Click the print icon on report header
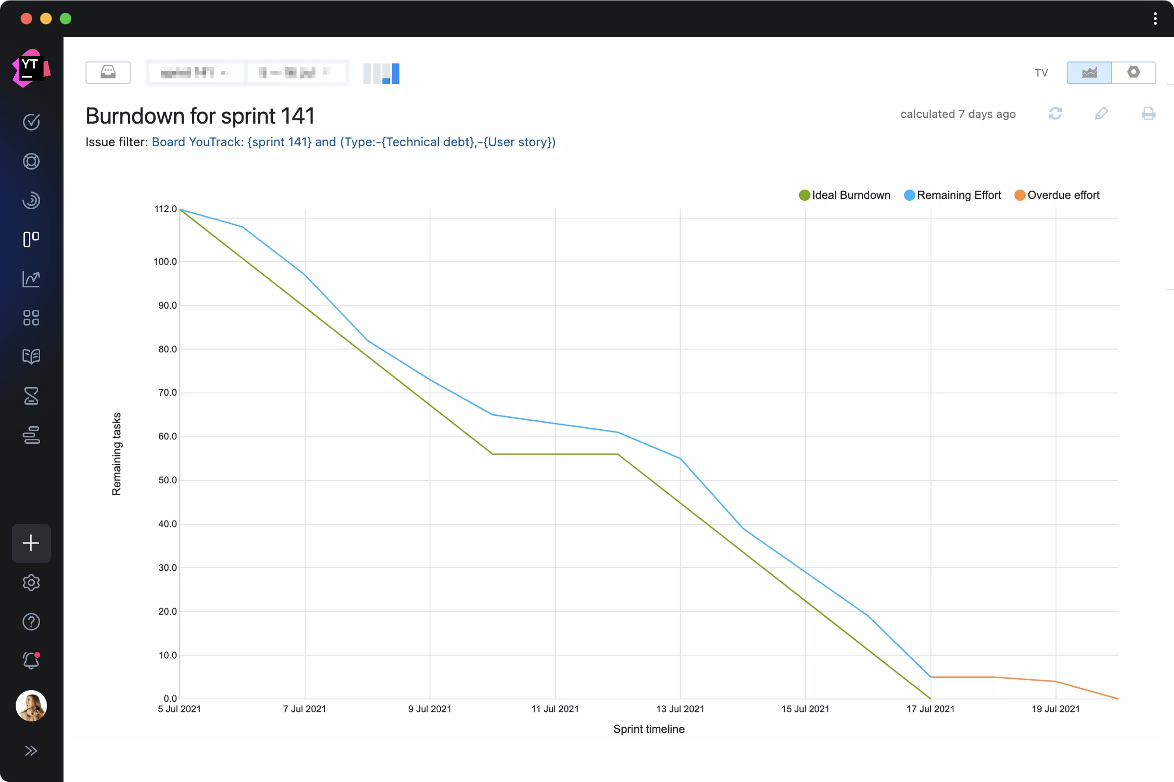Image resolution: width=1174 pixels, height=782 pixels. point(1148,113)
